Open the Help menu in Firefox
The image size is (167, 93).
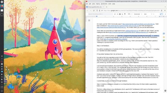pos(114,4)
